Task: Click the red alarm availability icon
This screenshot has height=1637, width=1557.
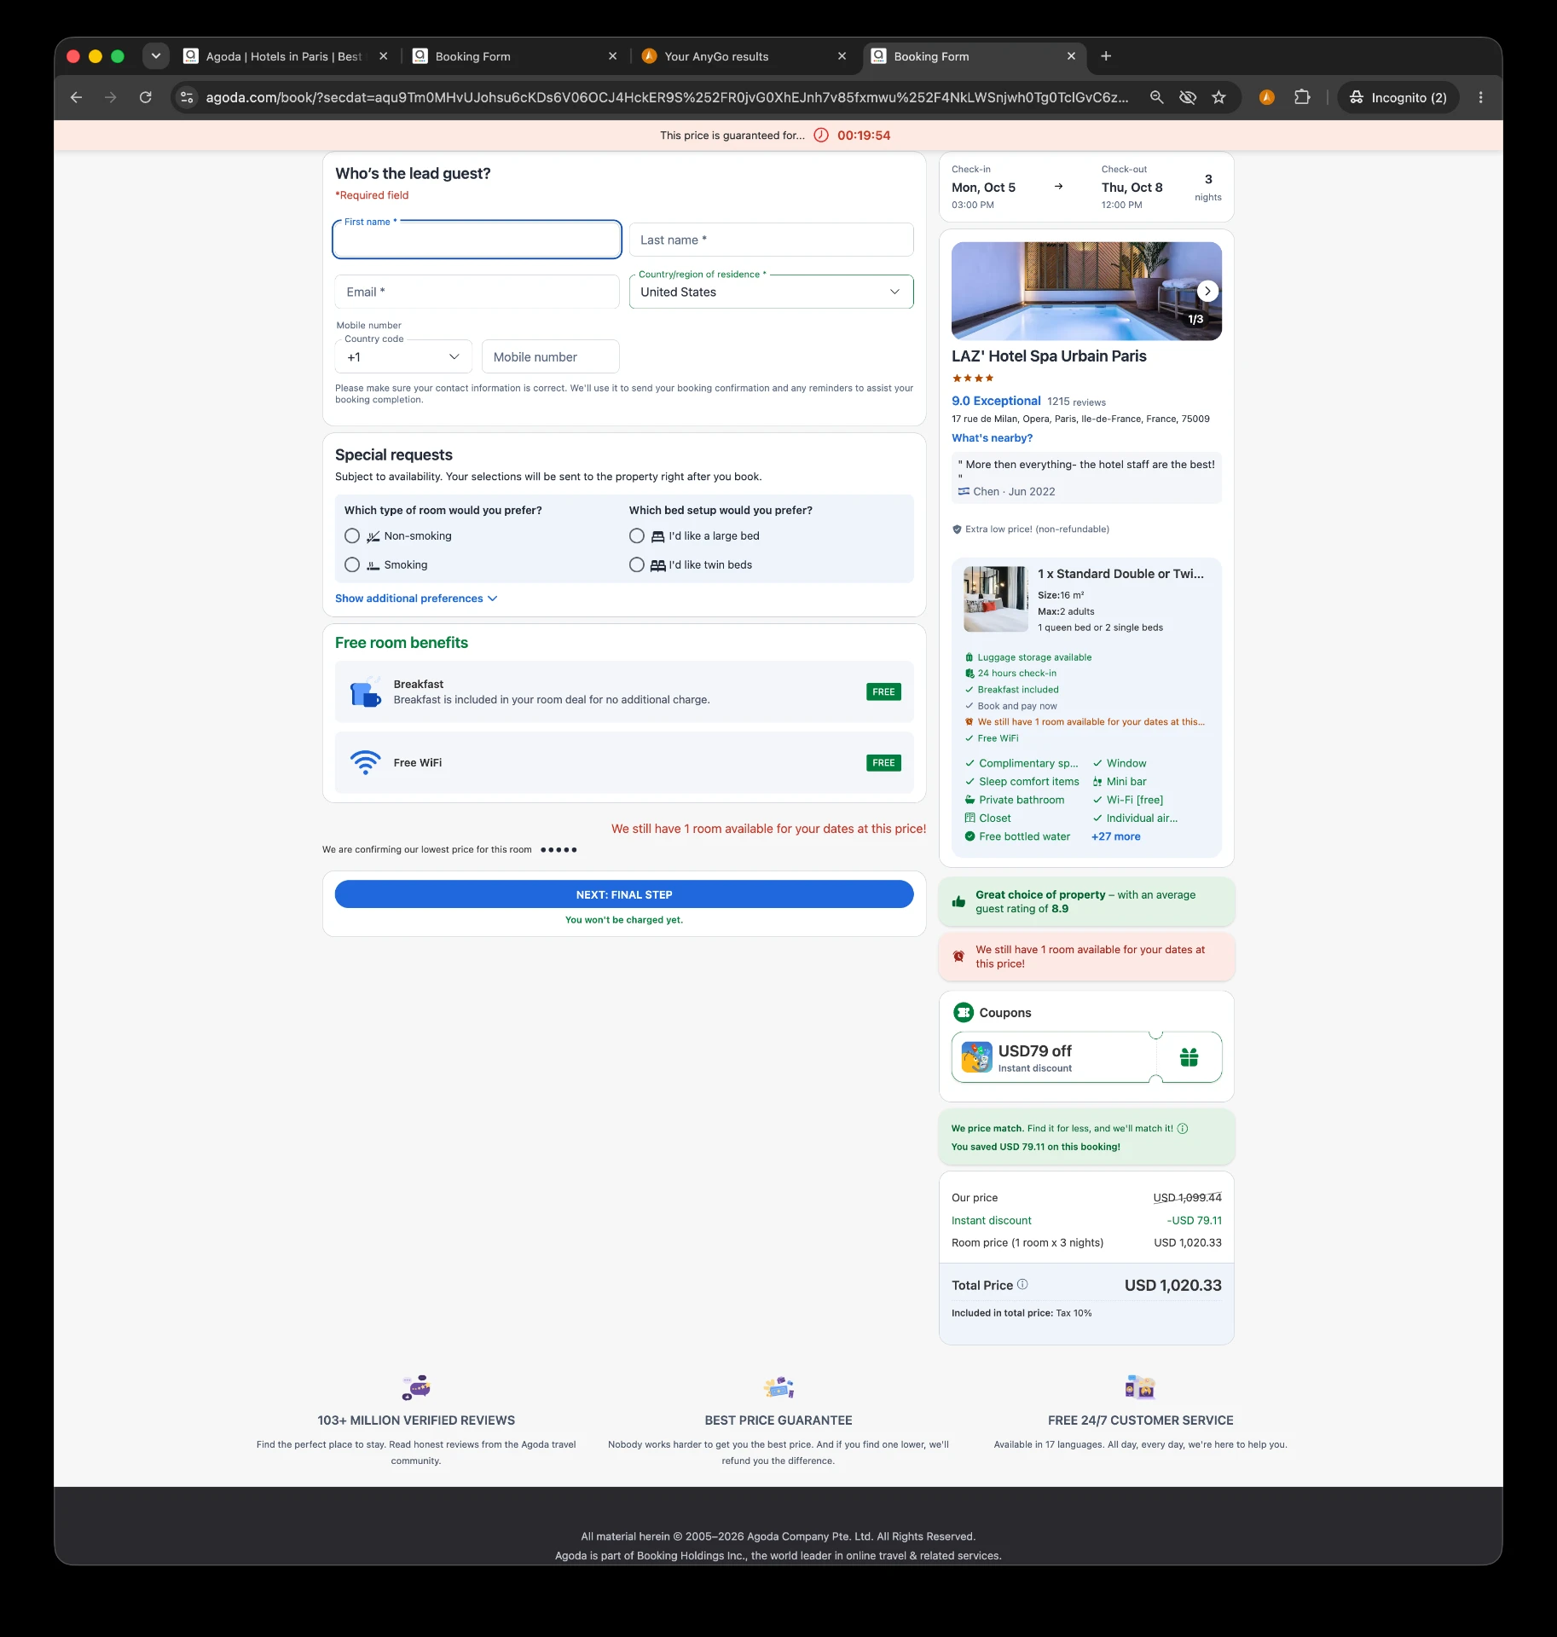Action: 958,956
